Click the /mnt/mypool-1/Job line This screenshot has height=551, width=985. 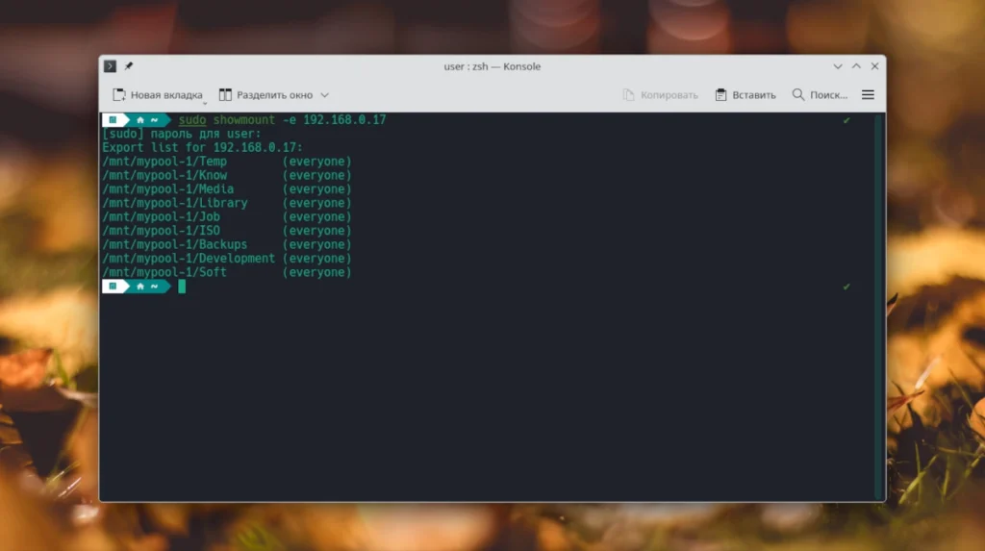[227, 216]
